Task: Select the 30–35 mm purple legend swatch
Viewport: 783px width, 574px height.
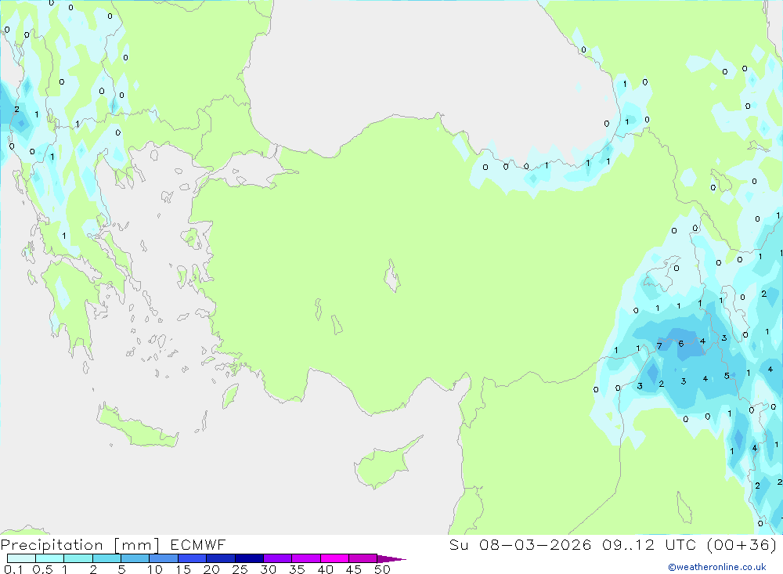Action: (277, 558)
